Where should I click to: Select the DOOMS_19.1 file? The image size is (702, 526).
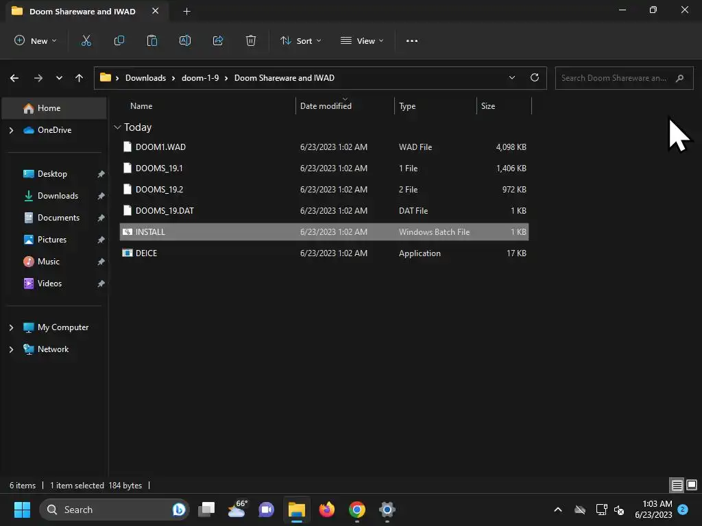click(324, 168)
